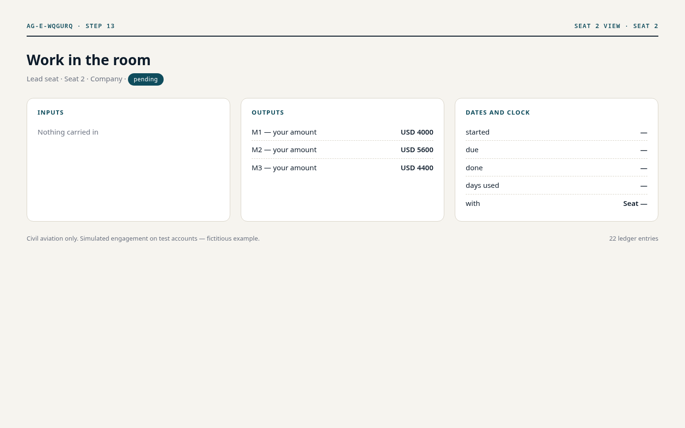Click the 'with' row label
The image size is (685, 428).
tap(473, 204)
